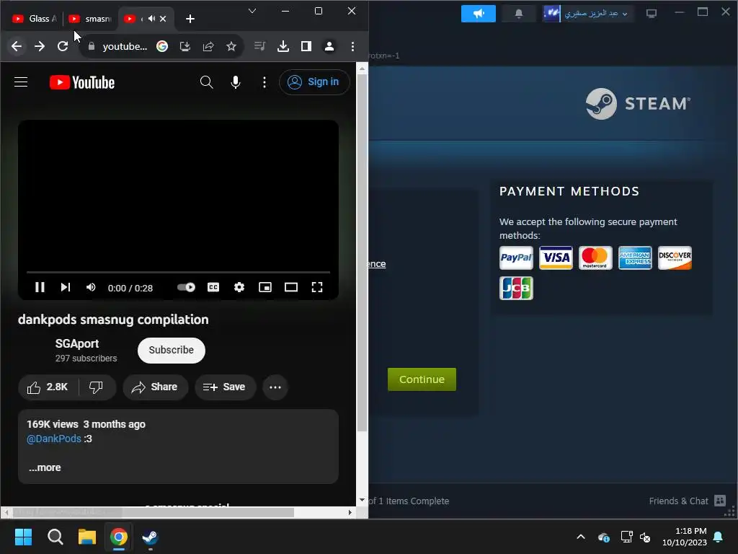Go back in Chrome
The width and height of the screenshot is (738, 554).
(17, 46)
